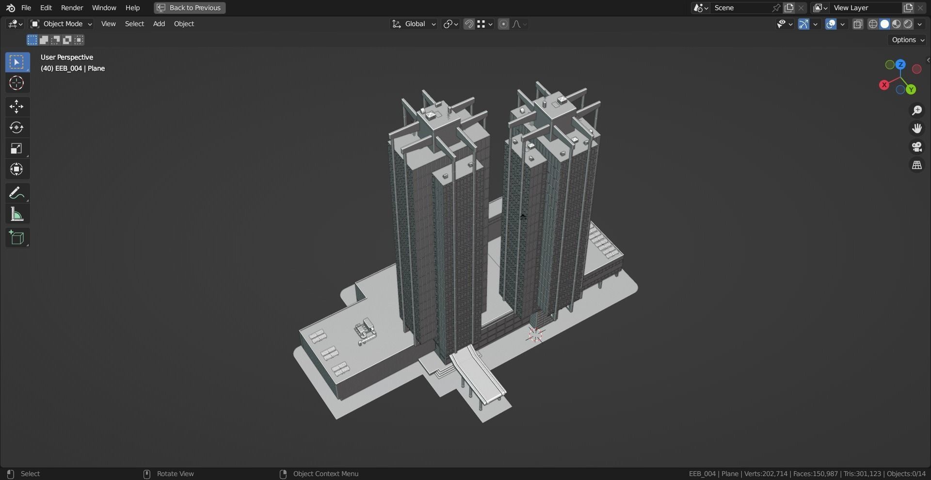The width and height of the screenshot is (931, 480).
Task: Switch to Wireframe viewport shading
Action: click(x=873, y=24)
